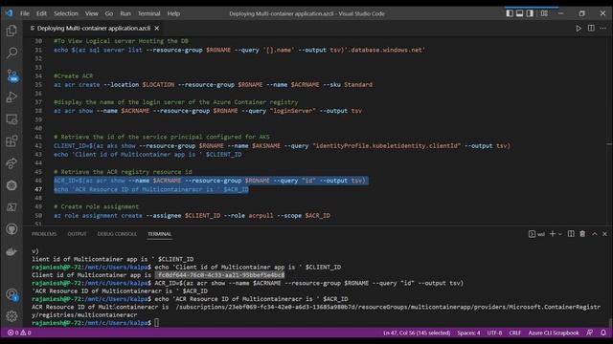This screenshot has height=344, width=613.
Task: Create a new terminal with plus icon
Action: click(x=553, y=233)
